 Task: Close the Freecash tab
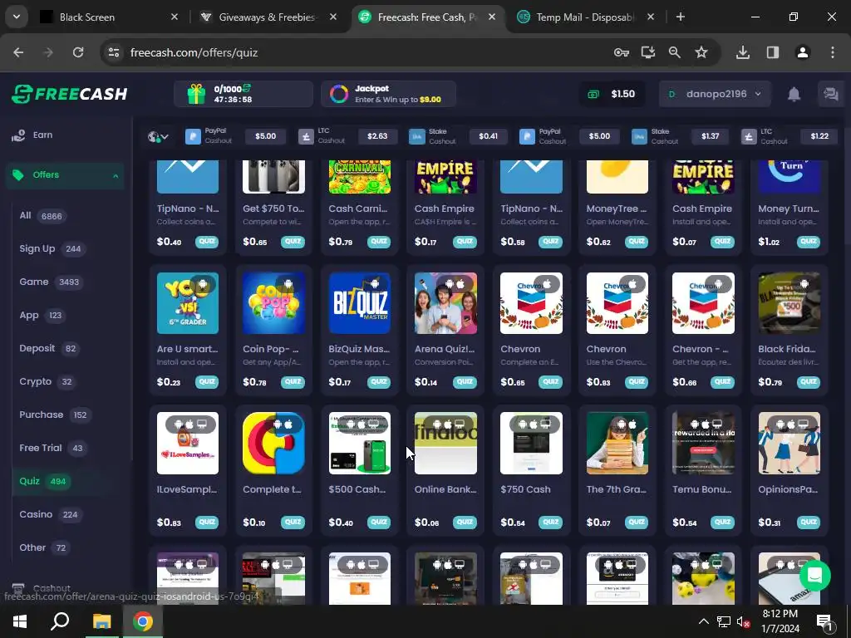[x=492, y=17]
